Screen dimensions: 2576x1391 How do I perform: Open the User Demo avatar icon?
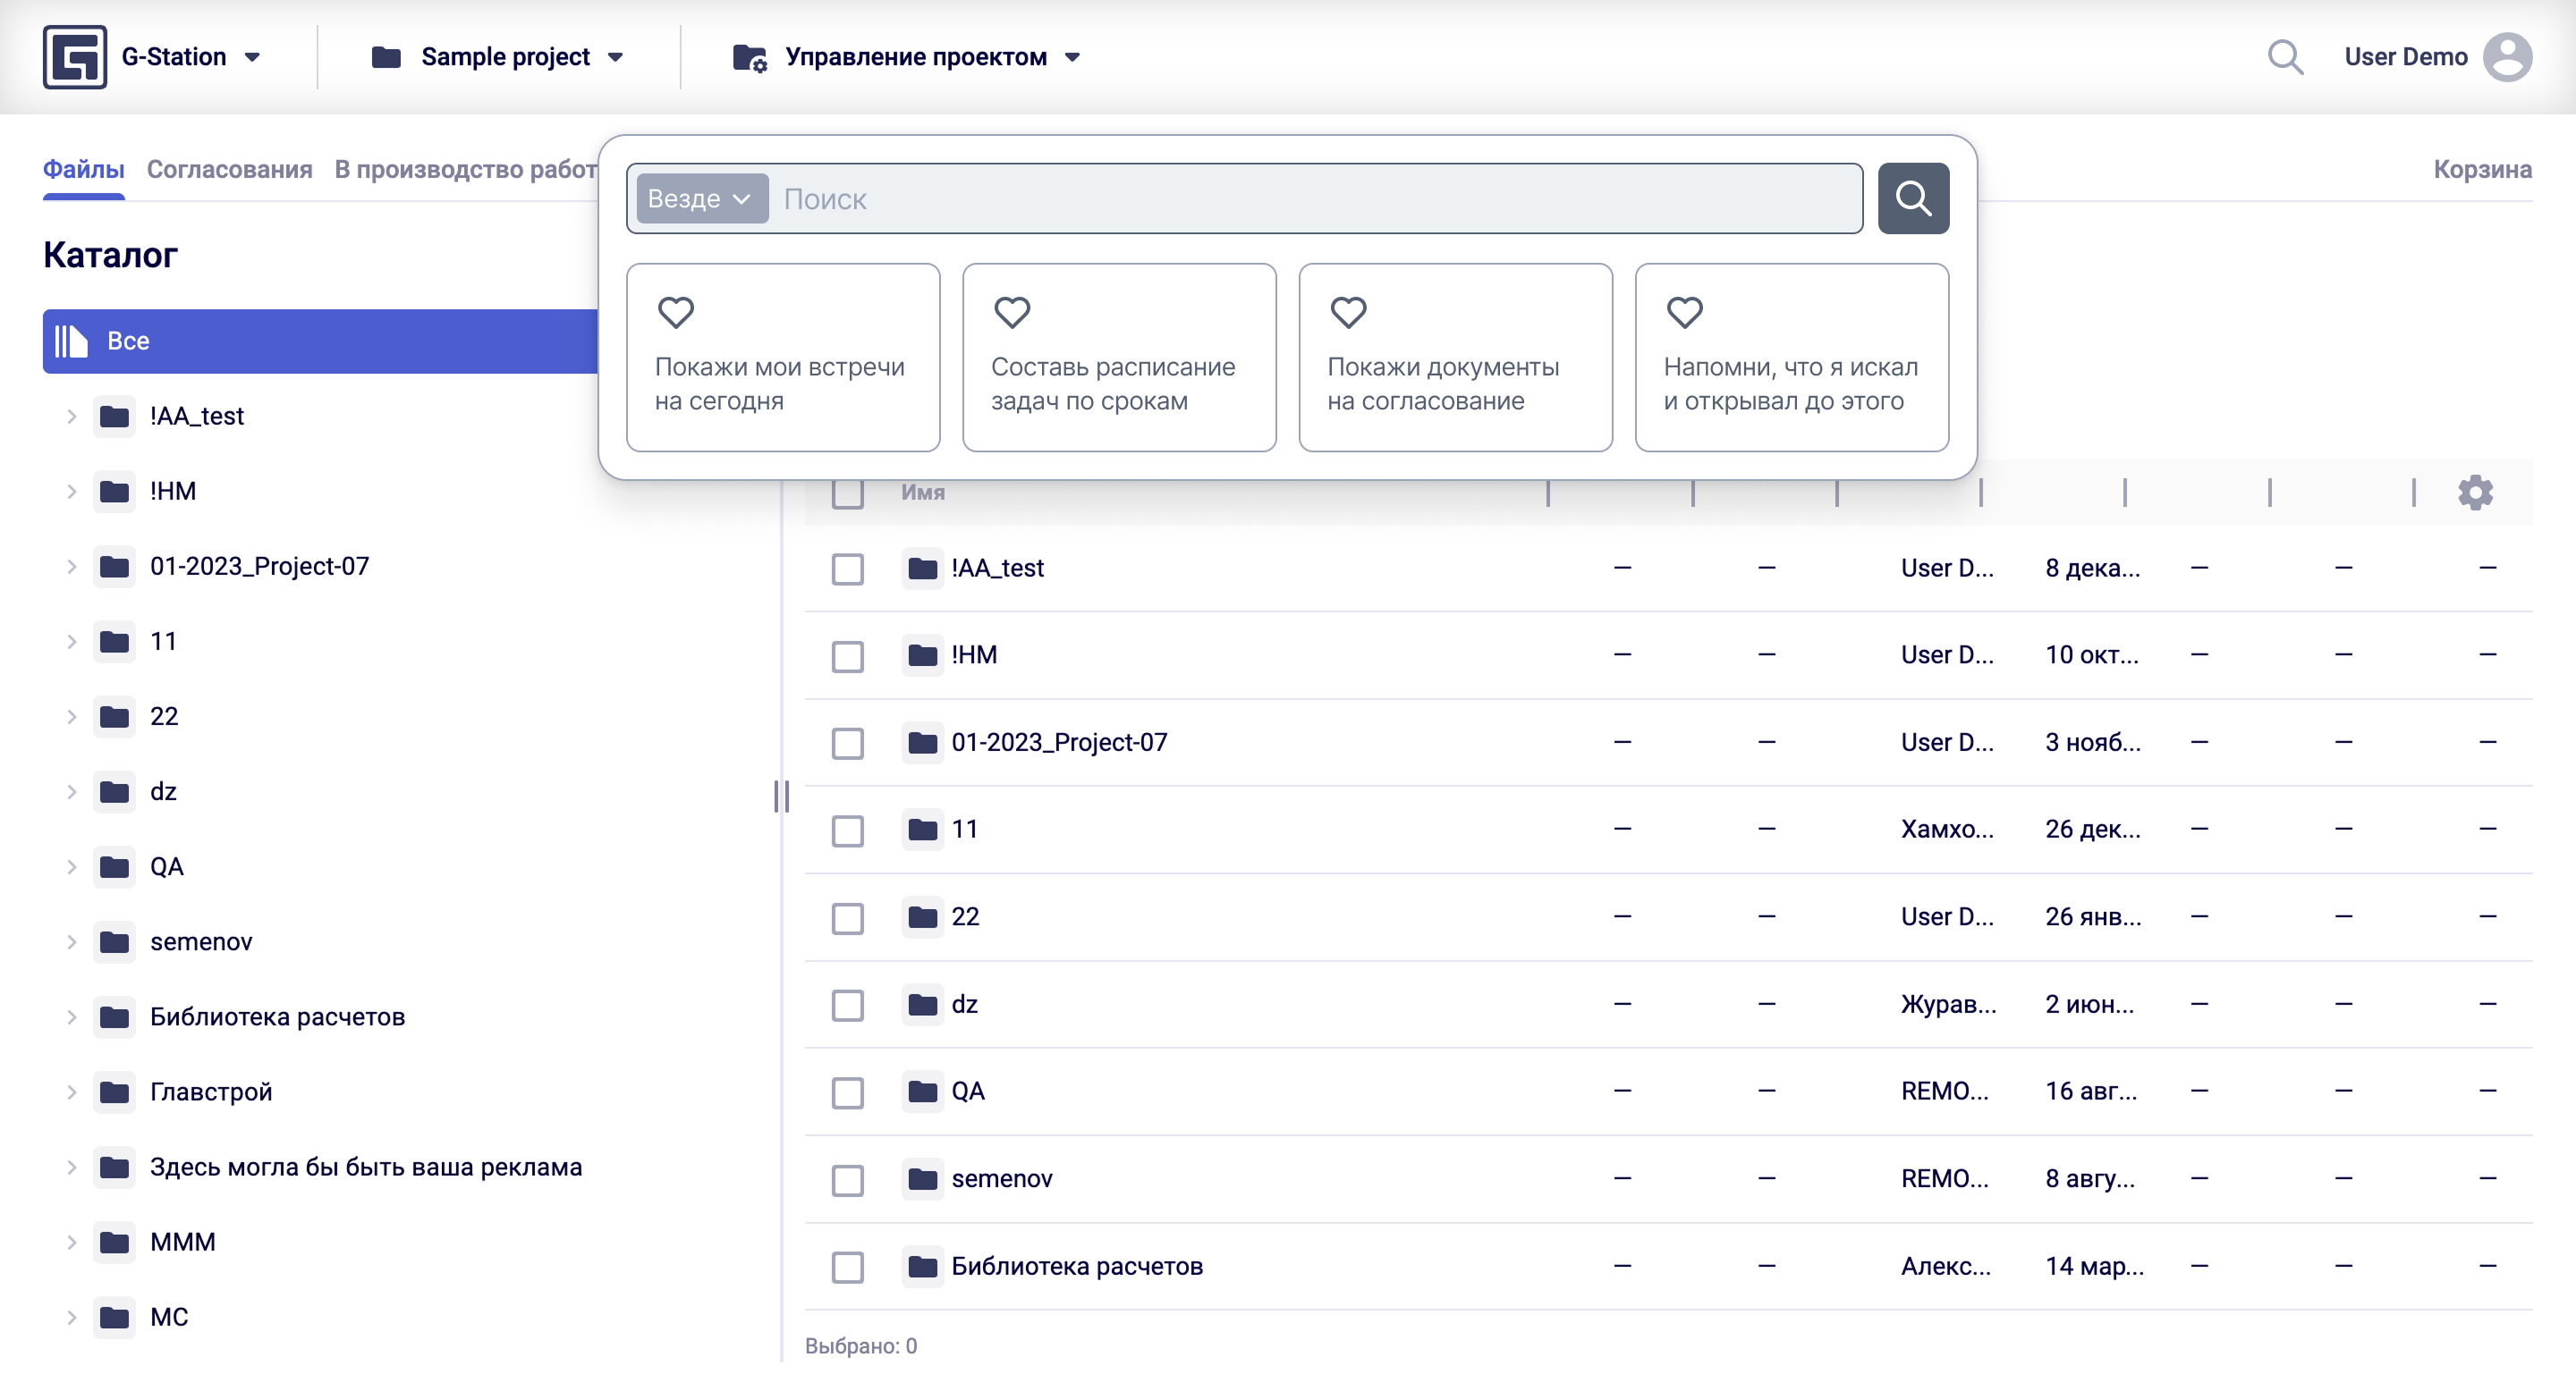click(2506, 57)
